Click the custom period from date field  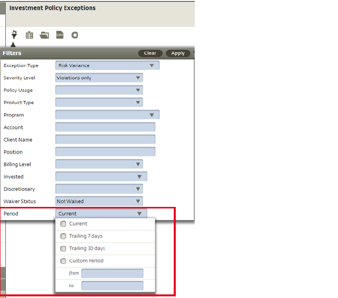112,273
